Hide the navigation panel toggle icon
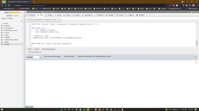Screen dimensions: 199x111 (x=26, y=12)
